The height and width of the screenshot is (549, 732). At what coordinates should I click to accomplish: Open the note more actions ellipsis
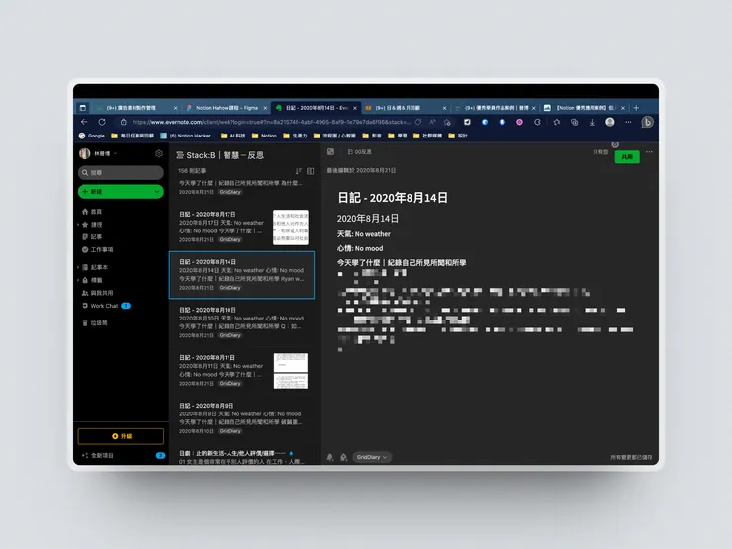coord(649,152)
